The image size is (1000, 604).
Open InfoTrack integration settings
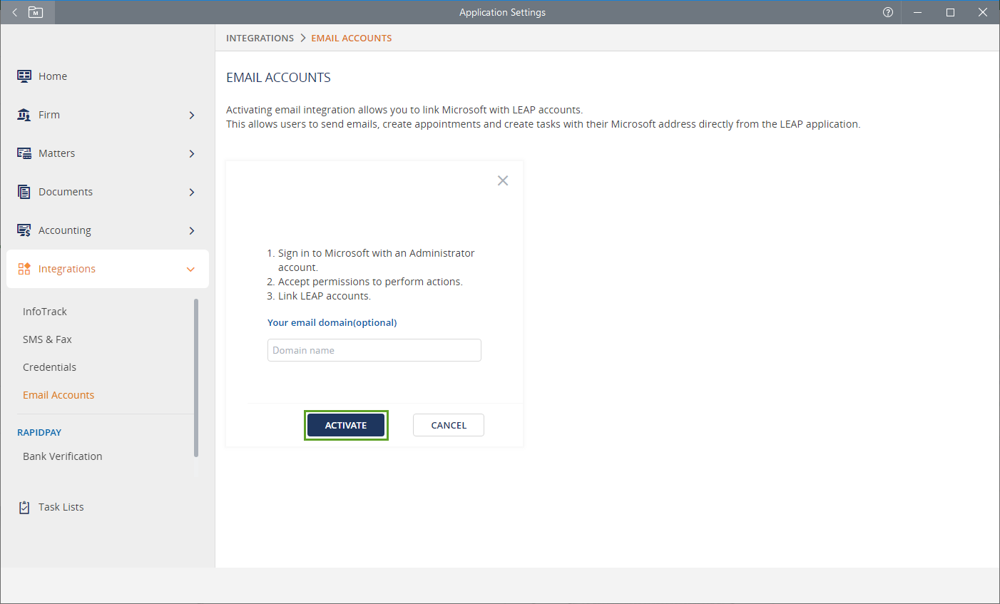(45, 312)
